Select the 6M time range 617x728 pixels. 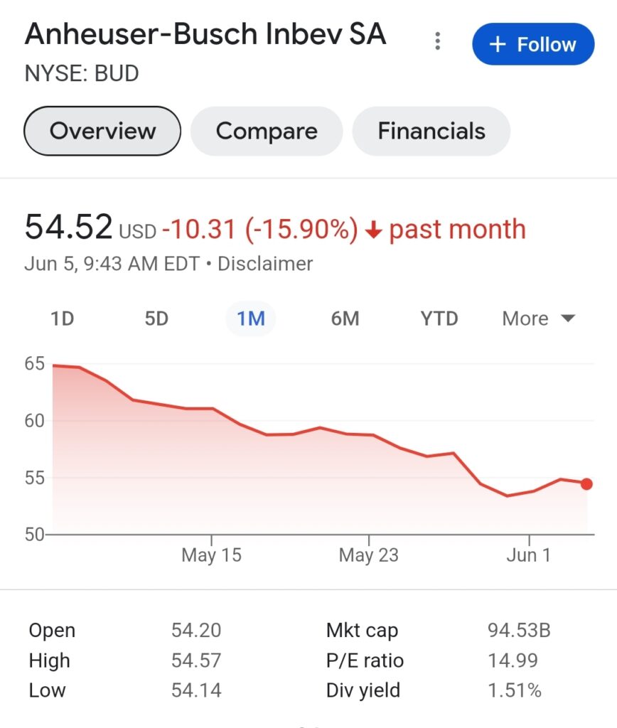click(x=345, y=318)
